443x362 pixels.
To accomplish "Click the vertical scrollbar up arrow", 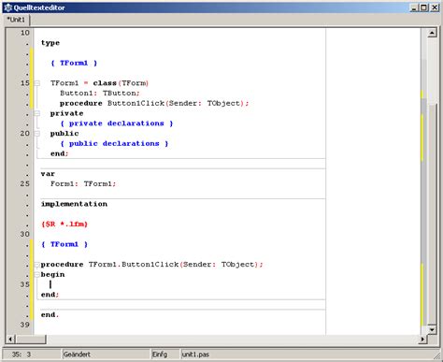I will (432, 33).
